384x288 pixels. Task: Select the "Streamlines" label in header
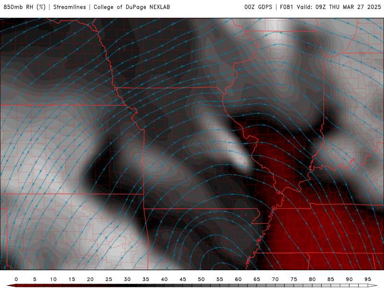pos(70,7)
